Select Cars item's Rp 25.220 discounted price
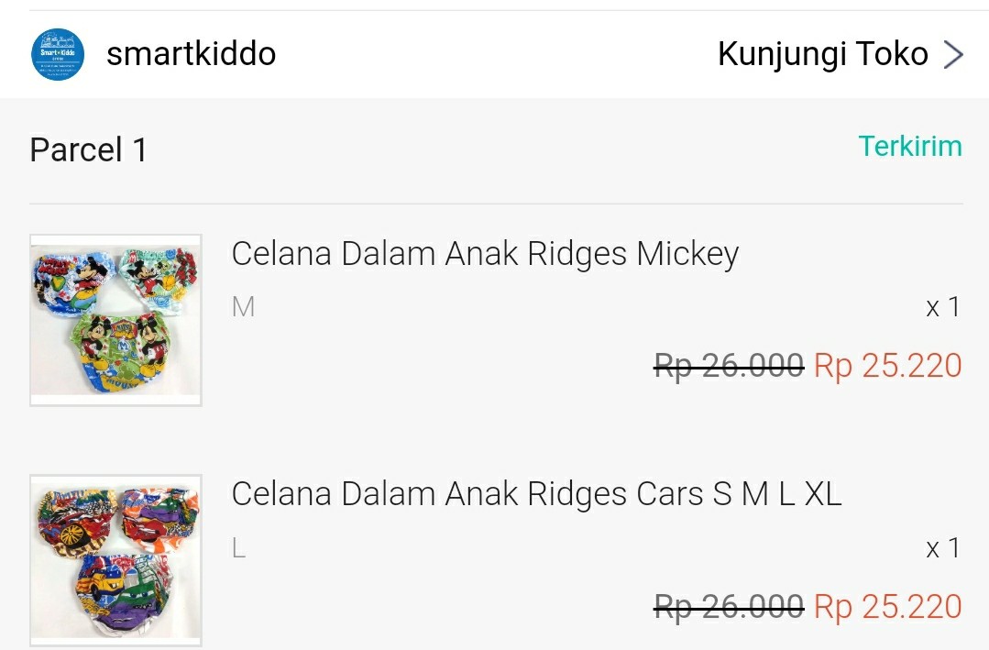The width and height of the screenshot is (989, 650). 887,607
